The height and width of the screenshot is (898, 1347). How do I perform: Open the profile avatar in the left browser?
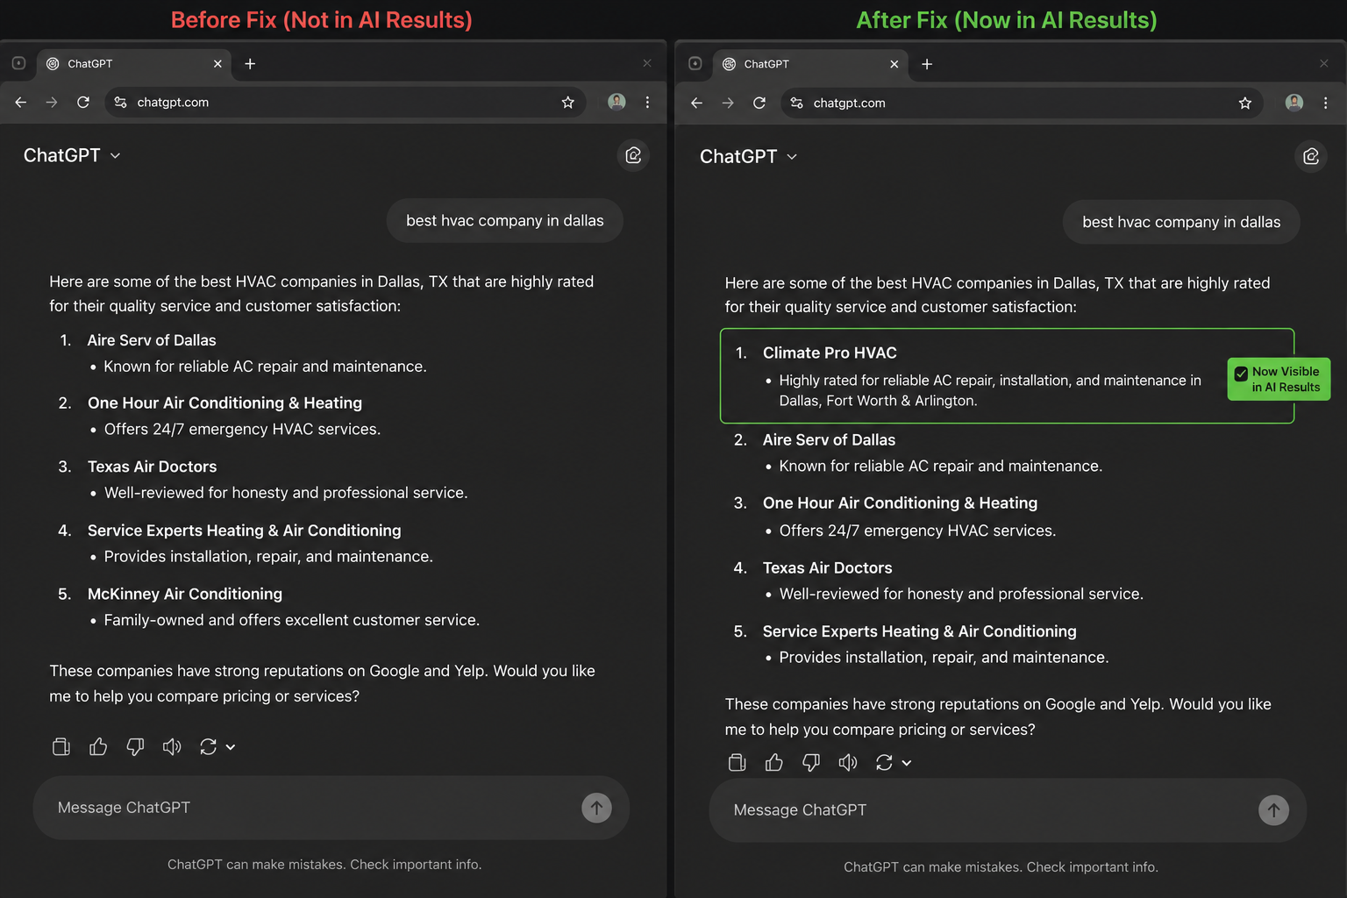tap(617, 102)
